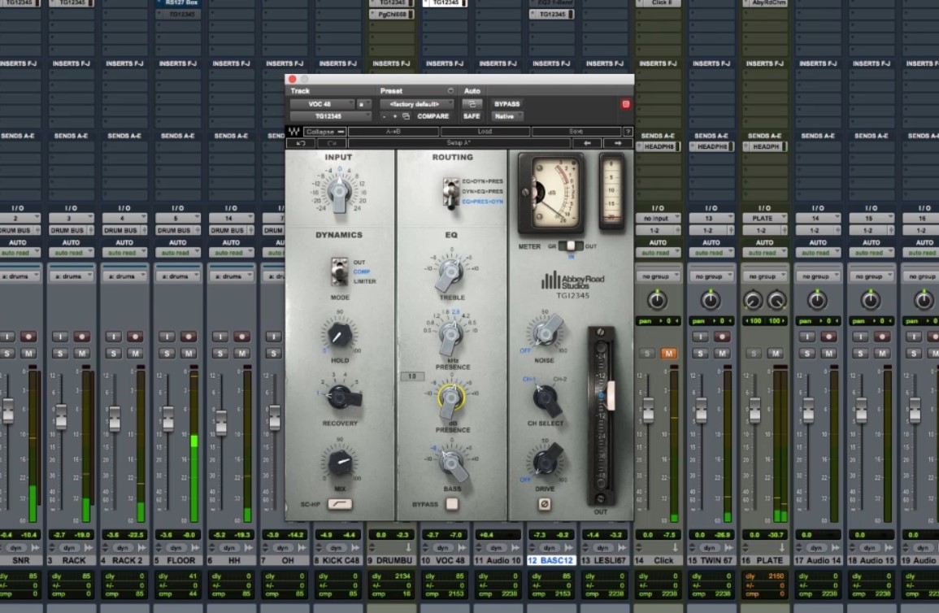This screenshot has width=939, height=613.
Task: Open 'no group' selector on Click track
Action: pyautogui.click(x=658, y=276)
